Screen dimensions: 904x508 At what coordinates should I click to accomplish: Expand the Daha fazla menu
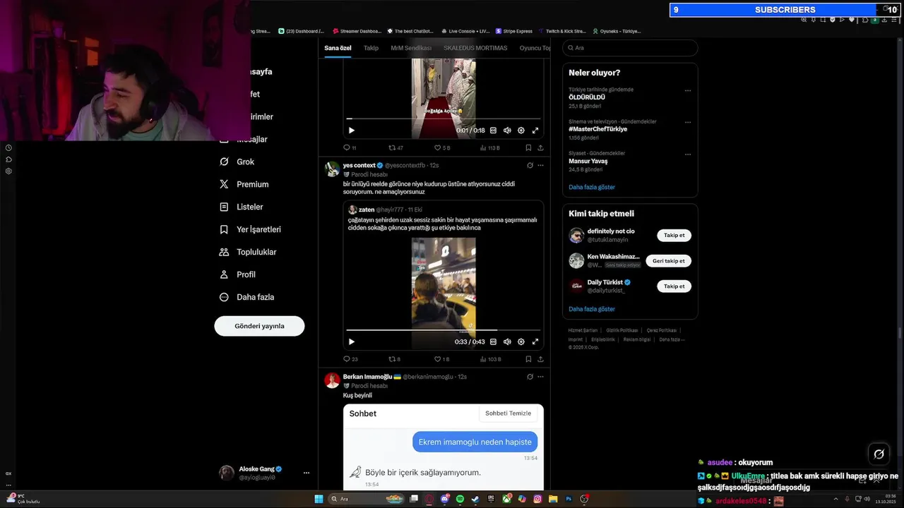click(246, 297)
